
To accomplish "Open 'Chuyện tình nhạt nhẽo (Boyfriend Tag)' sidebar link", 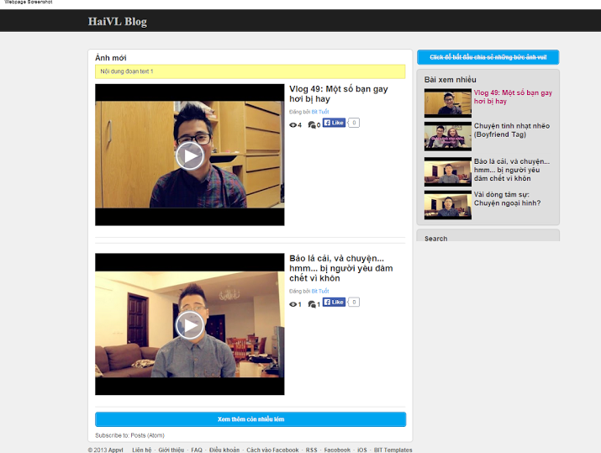I will click(511, 129).
